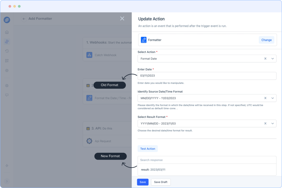Expand the Identify Source Date/Time Format dropdown
Screen dimensions: 282x188
tap(273, 98)
